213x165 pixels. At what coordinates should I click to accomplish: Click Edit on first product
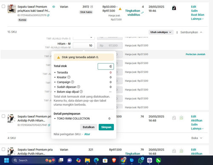[x=193, y=7]
